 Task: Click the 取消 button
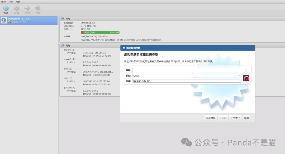click(246, 118)
